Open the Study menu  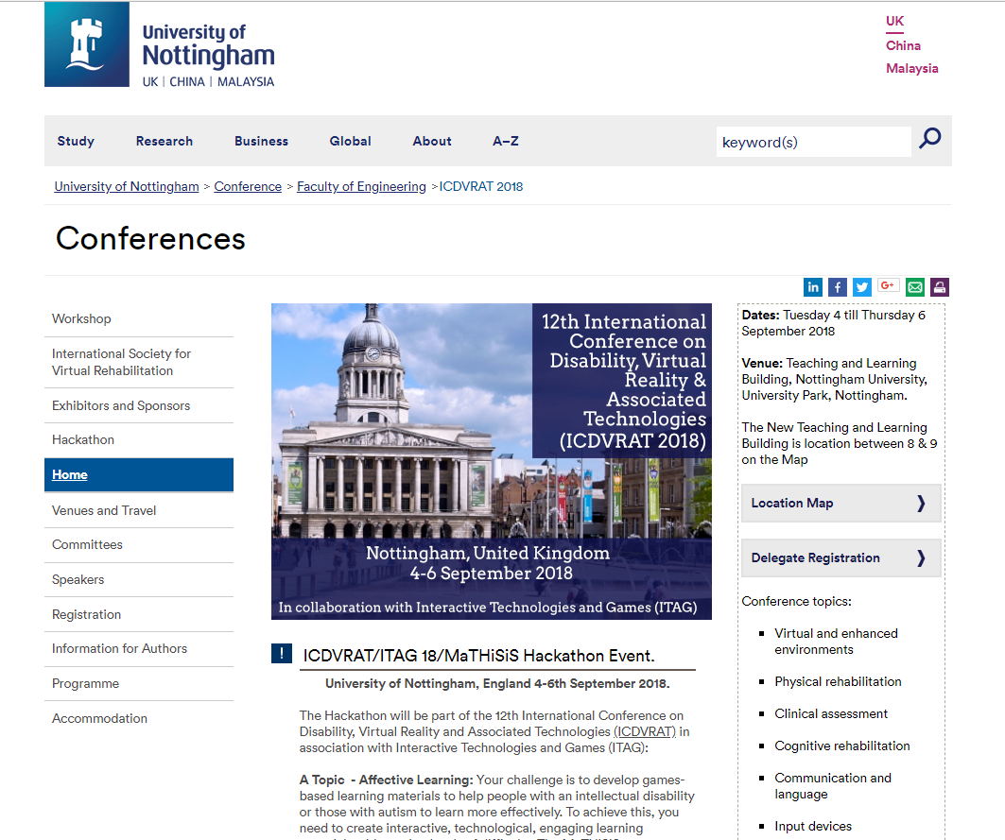76,141
